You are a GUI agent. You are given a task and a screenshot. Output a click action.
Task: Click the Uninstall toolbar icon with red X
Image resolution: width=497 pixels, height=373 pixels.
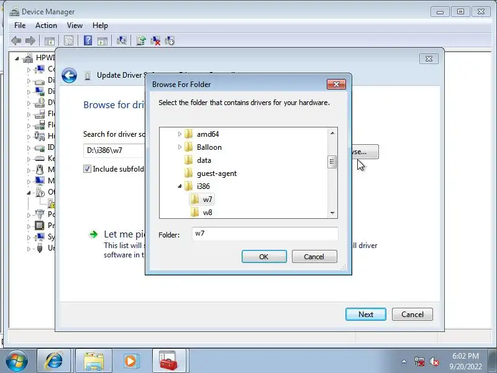tap(155, 40)
